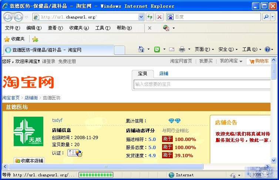Open the 收藏夹 favorites star button

[14, 39]
